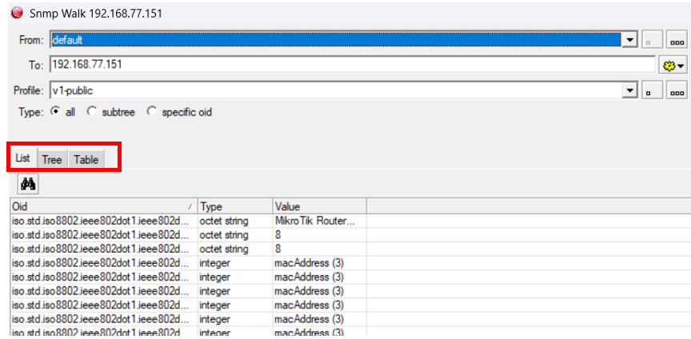691x339 pixels.
Task: Click small square button next to From
Action: pyautogui.click(x=652, y=40)
